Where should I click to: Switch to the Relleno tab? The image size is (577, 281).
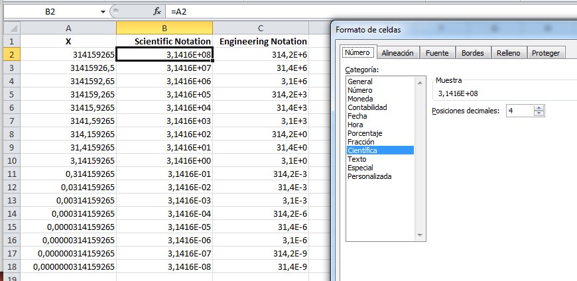pyautogui.click(x=509, y=53)
